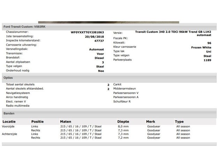Click the chassis number WF0YXXTTGYJJ81063
The image size is (223, 167).
click(x=87, y=32)
